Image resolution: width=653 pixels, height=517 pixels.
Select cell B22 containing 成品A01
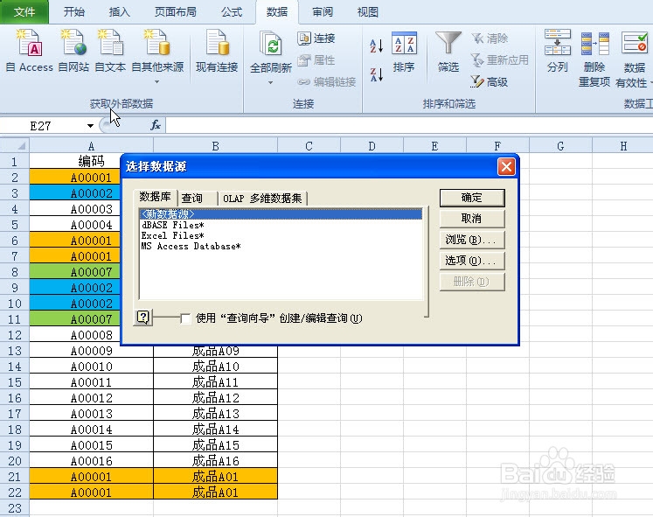click(215, 493)
